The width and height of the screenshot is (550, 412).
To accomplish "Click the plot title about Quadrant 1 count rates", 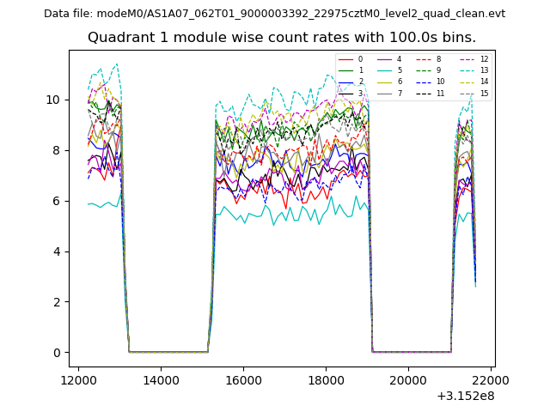I will pyautogui.click(x=282, y=38).
